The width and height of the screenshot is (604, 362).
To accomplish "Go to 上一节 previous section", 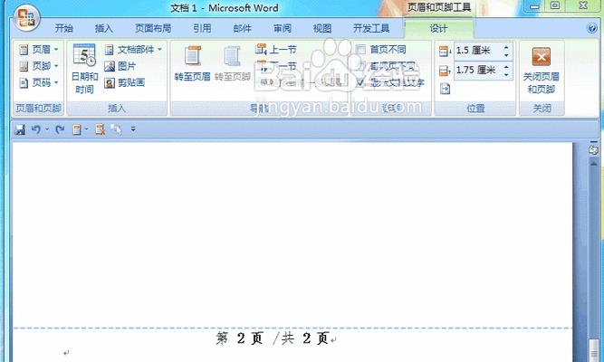I will (276, 49).
